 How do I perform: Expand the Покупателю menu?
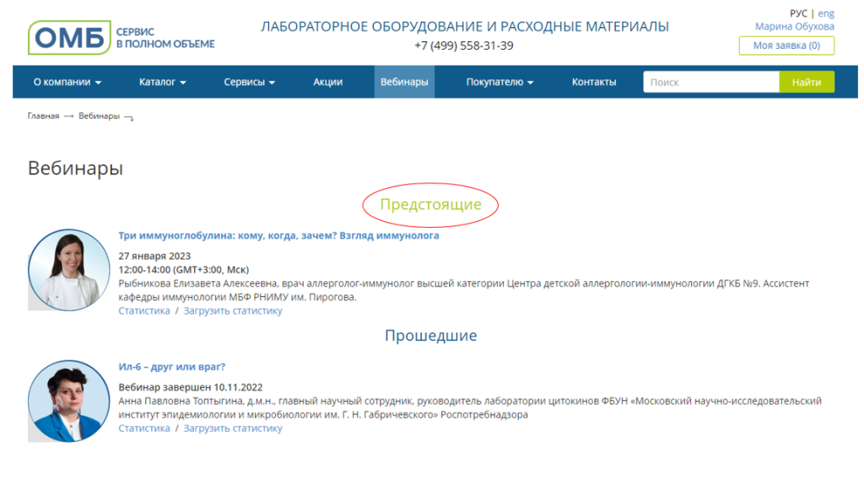(x=496, y=82)
